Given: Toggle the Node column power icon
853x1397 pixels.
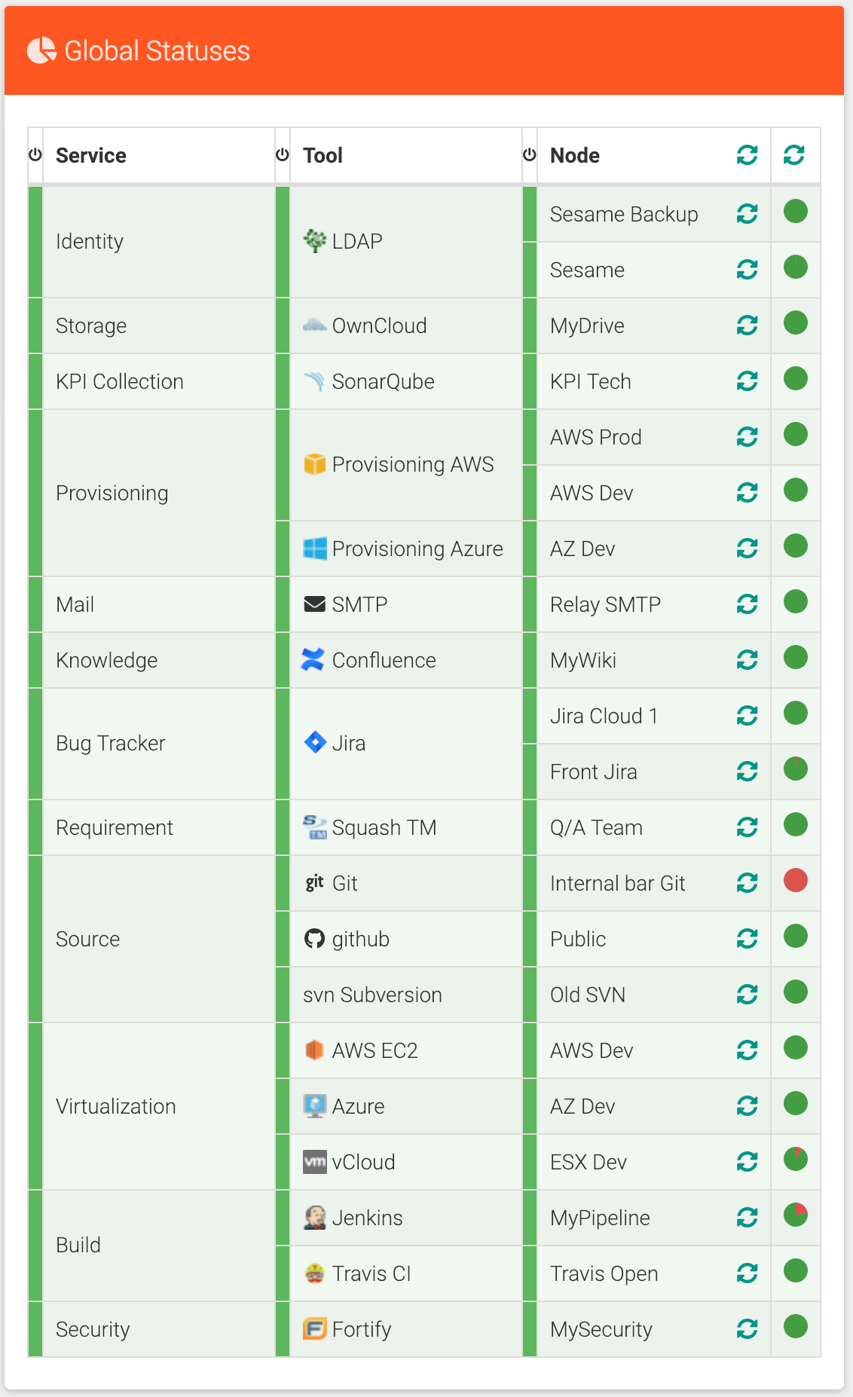Looking at the screenshot, I should click(530, 154).
